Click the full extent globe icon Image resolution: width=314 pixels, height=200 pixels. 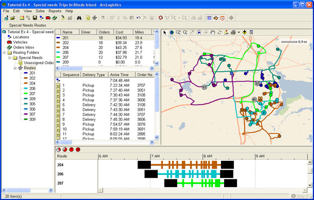(172, 32)
